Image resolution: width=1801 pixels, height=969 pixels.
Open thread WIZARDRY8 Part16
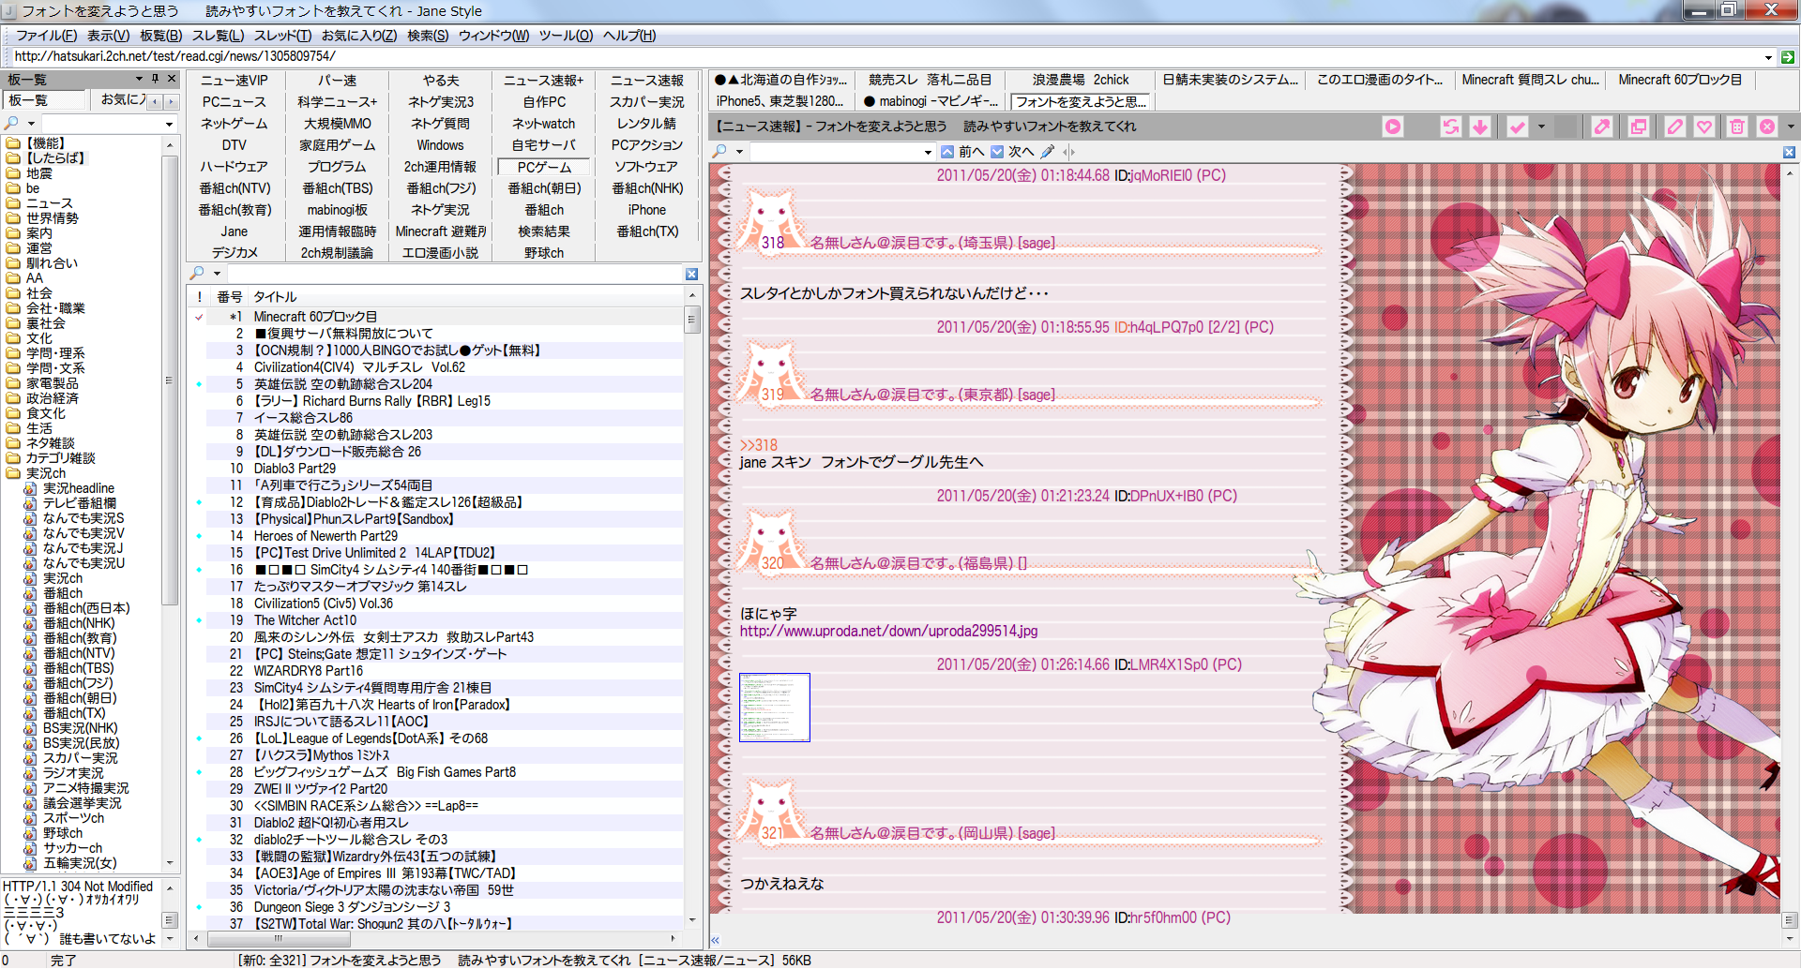[308, 671]
